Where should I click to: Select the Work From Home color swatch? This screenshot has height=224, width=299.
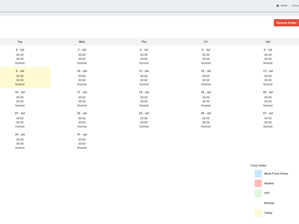(258, 174)
